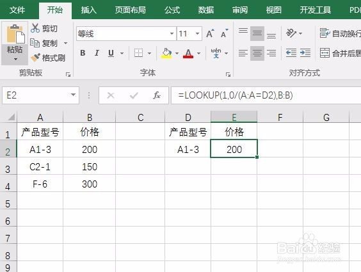Open the phonetic guide dropdown arrow
The height and width of the screenshot is (272, 361).
(x=227, y=53)
